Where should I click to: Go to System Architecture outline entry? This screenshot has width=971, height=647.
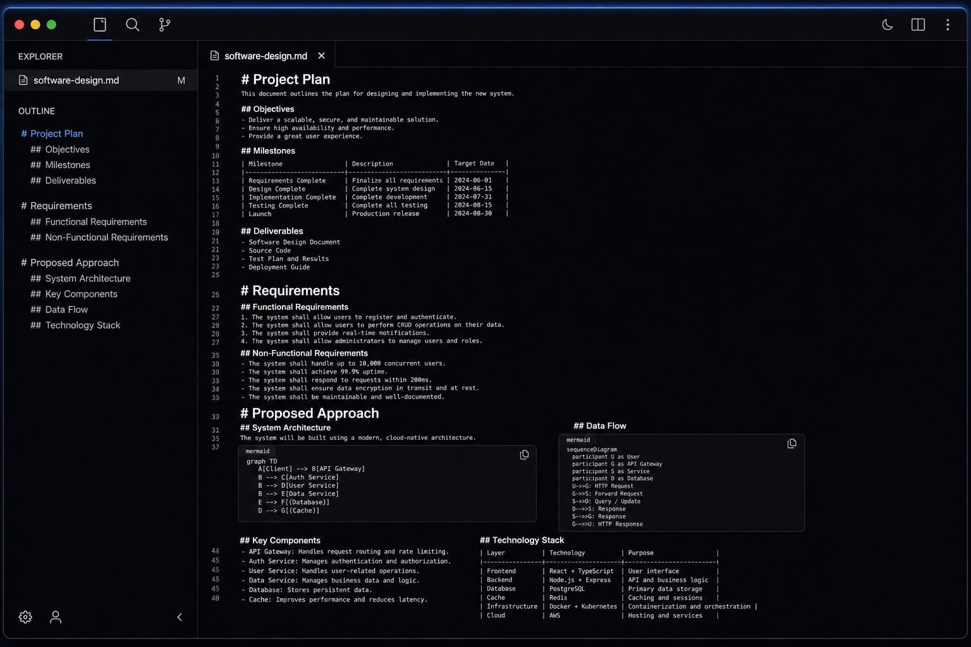(80, 279)
